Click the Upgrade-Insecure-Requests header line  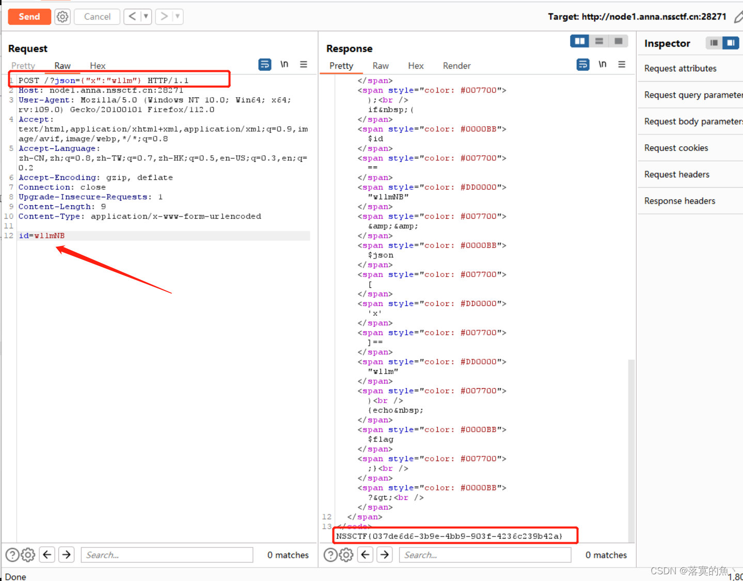[91, 197]
